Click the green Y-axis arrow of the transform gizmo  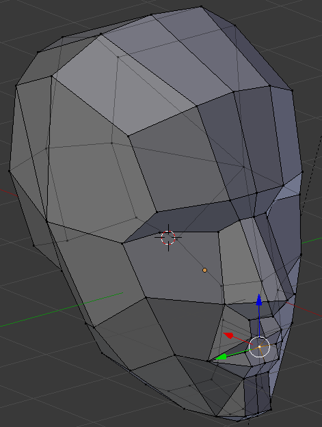(x=222, y=357)
